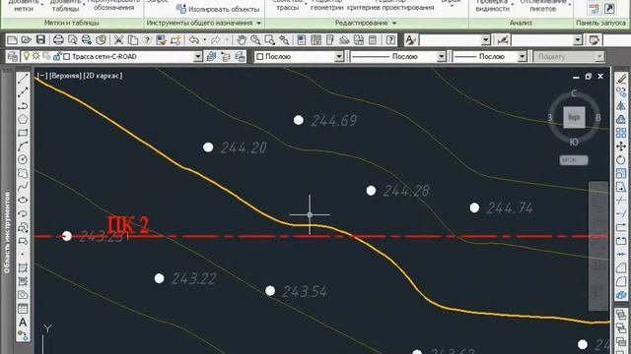The height and width of the screenshot is (354, 631).
Task: Open the undo history dropdown arrow
Action: 205,39
